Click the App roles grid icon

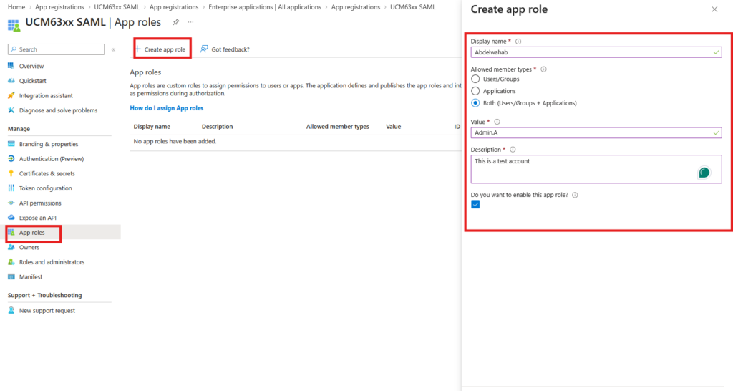coord(11,233)
